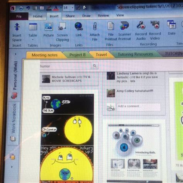Go to the View ribbon tab
The width and height of the screenshot is (183, 183).
pyautogui.click(x=120, y=15)
